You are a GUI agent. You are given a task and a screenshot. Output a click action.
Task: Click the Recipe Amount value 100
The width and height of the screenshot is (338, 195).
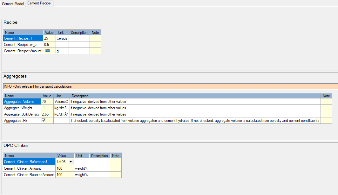49,51
